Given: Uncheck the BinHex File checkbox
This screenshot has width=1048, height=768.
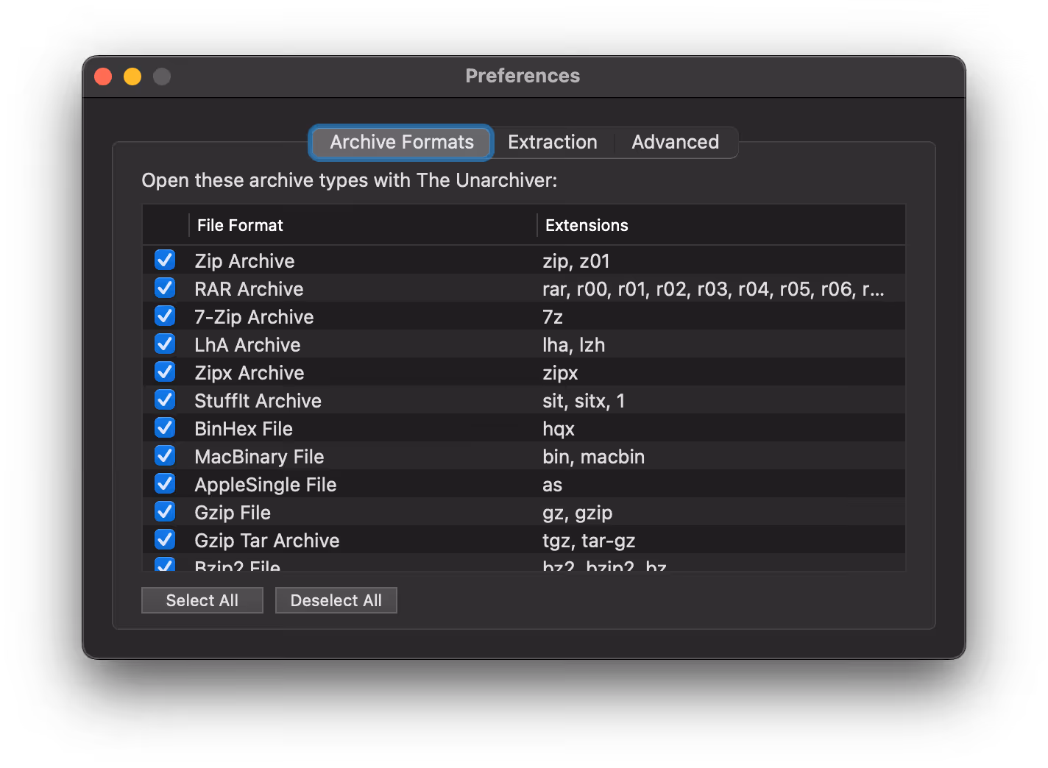Looking at the screenshot, I should (x=165, y=428).
